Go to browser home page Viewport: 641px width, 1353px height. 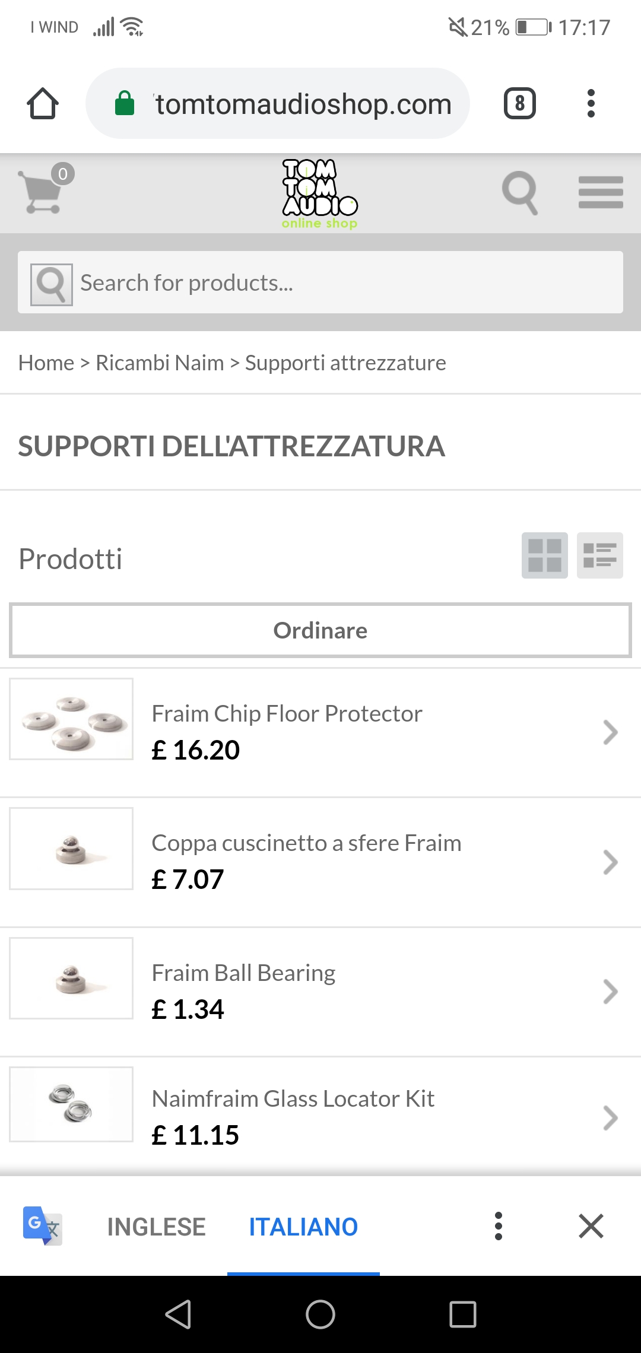pyautogui.click(x=43, y=104)
